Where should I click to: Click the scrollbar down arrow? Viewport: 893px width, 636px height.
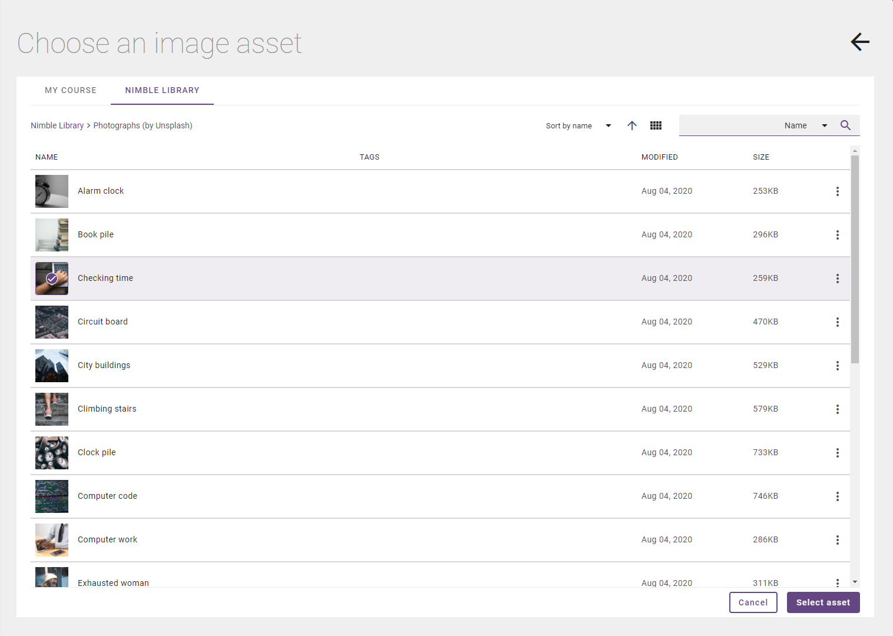pyautogui.click(x=855, y=582)
